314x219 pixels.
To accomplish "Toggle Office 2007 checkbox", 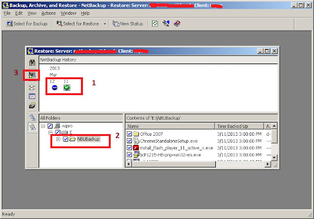I will (130, 134).
